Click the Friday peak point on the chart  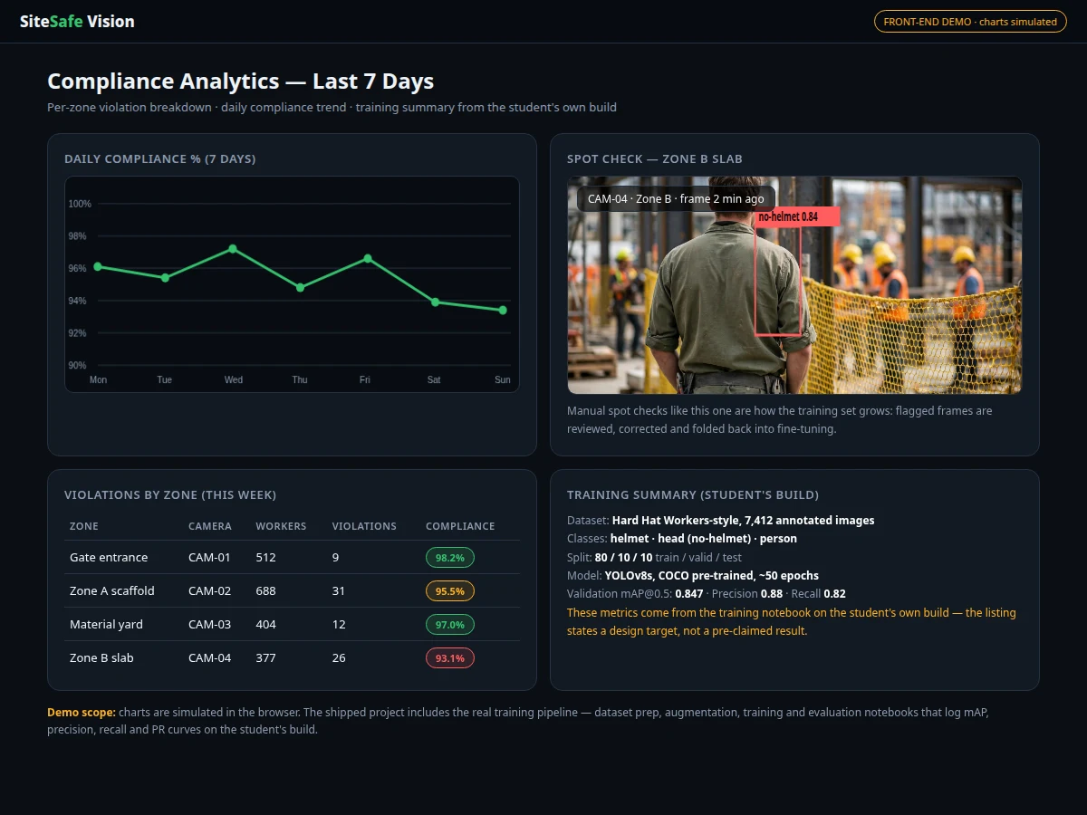click(x=368, y=258)
